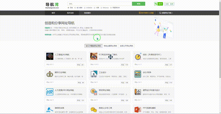Screen dimensions: 221x114
Task: Click the HR icon of 人力资源 card
Action: [50, 92]
